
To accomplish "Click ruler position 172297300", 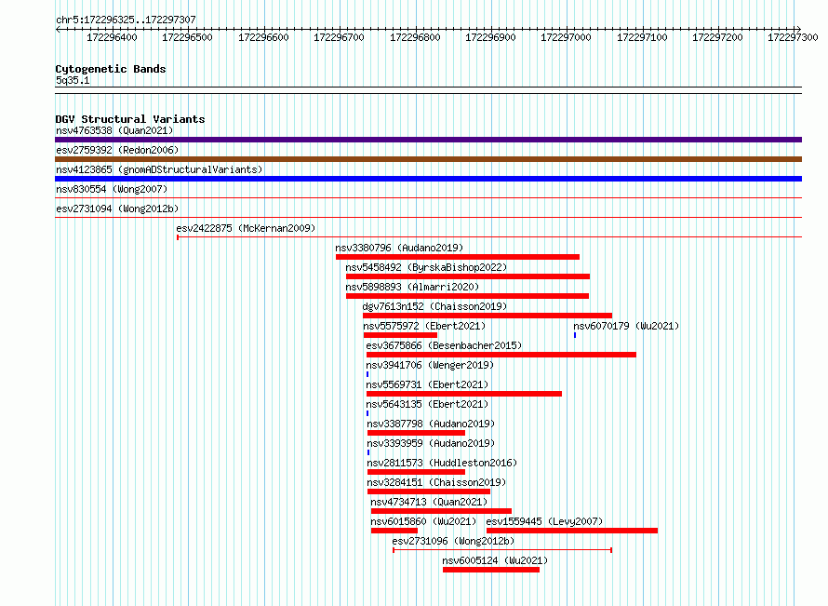I will 794,37.
